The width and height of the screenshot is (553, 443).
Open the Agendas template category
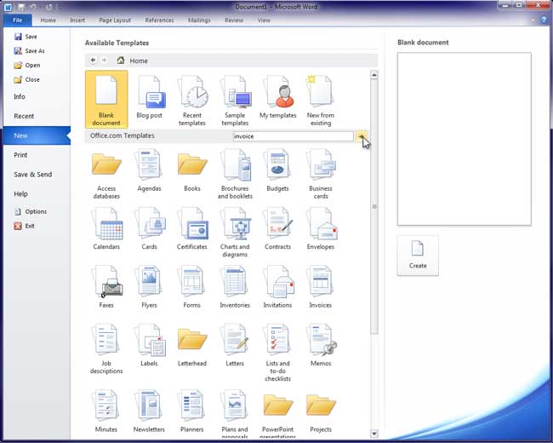click(x=149, y=170)
